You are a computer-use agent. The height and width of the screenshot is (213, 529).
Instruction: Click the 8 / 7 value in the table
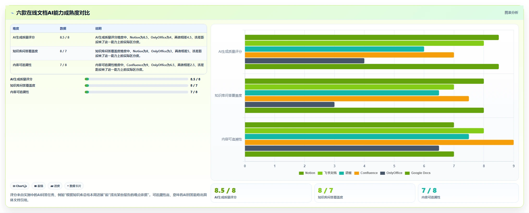coord(63,51)
